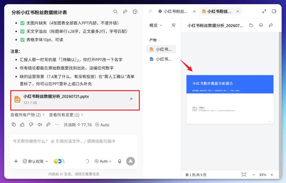This screenshot has width=286, height=183.
Task: Click the line starting 汇报人那一栏写的是
Action: pos(71,60)
